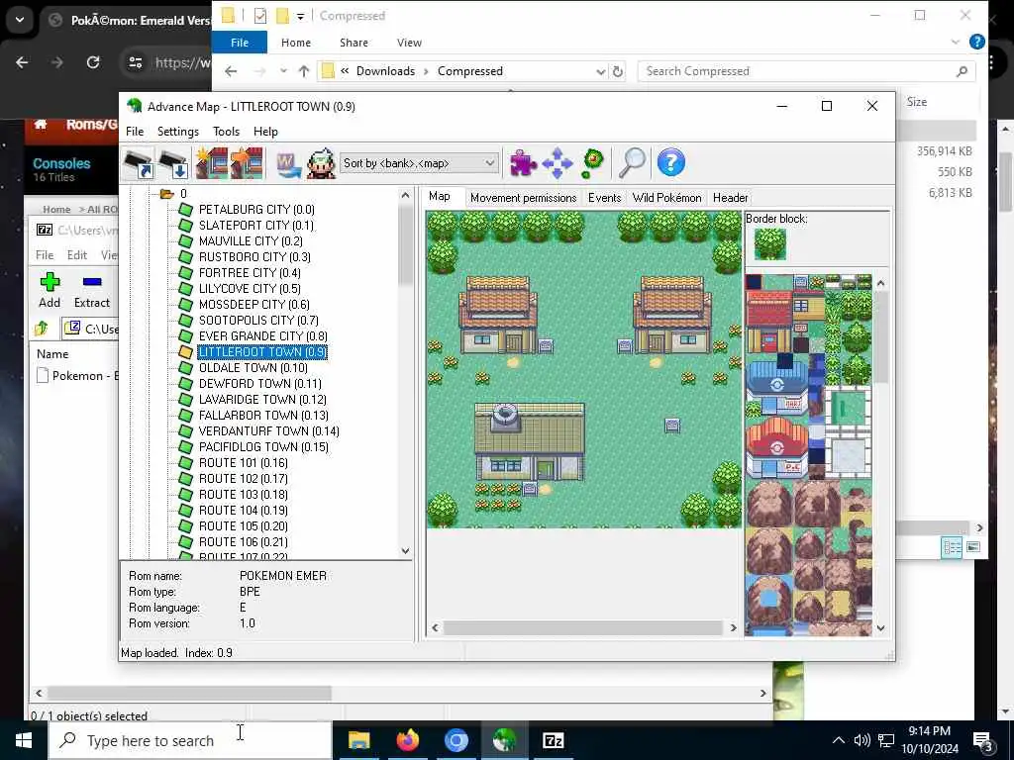Viewport: 1014px width, 760px height.
Task: Open the connection editor arrows icon
Action: (558, 163)
